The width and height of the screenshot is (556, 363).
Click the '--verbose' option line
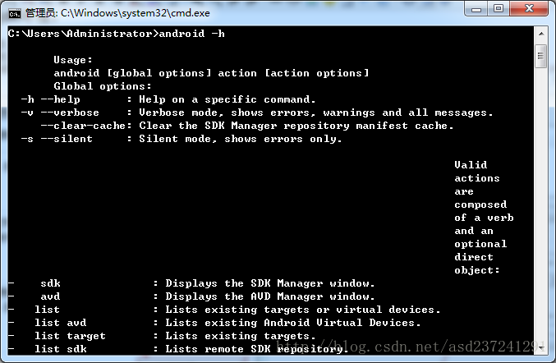257,113
